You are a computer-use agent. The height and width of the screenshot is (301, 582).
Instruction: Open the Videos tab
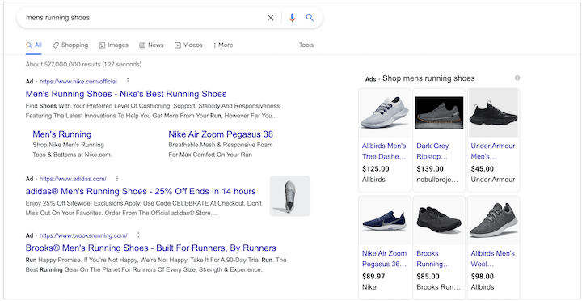(188, 45)
